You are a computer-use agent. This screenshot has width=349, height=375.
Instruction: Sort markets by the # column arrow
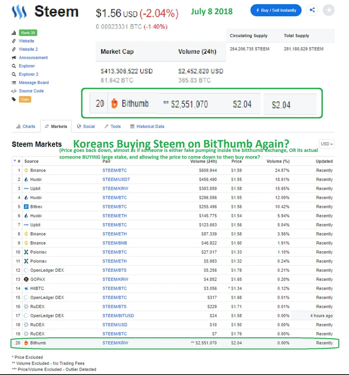coord(14,161)
